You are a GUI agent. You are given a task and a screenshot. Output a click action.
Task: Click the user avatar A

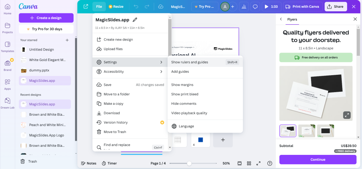(225, 7)
